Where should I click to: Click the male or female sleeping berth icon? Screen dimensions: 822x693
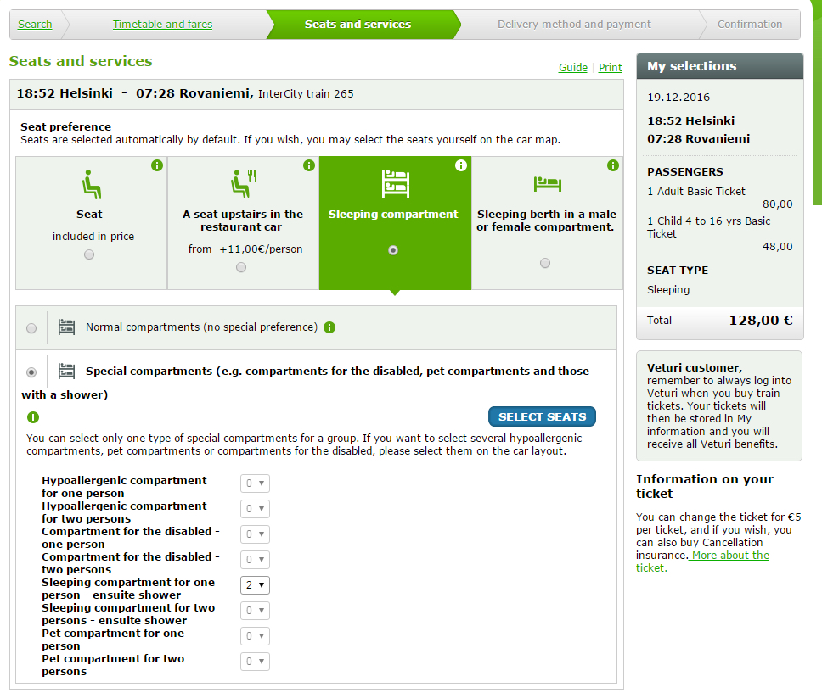pyautogui.click(x=546, y=183)
